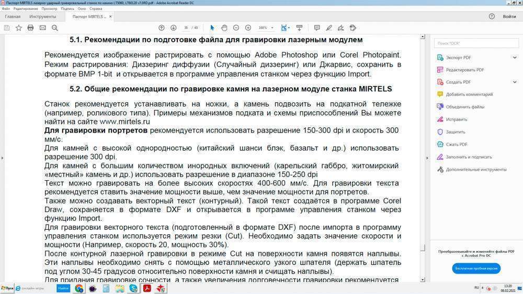Go to next page arrow
Viewport: 523px width, 294px height.
[174, 28]
